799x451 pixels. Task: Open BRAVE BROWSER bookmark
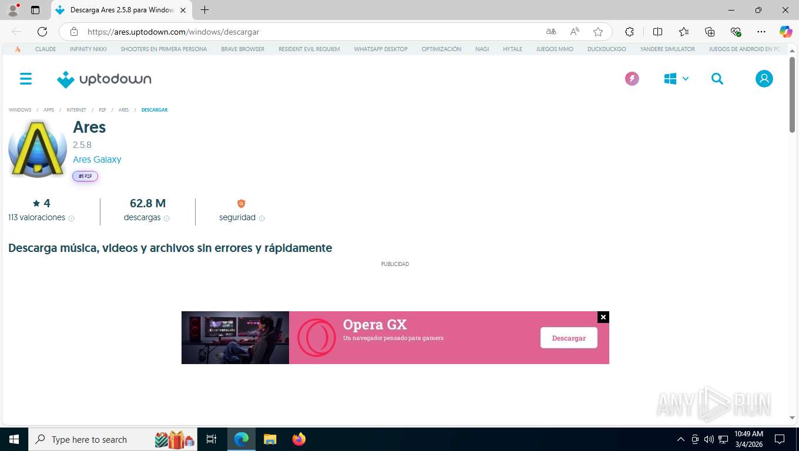click(243, 49)
